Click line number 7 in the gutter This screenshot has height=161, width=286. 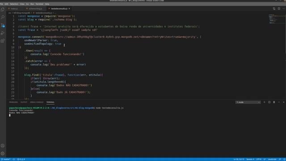coord(13,37)
